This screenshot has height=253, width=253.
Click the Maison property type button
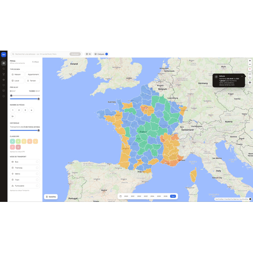(x=17, y=74)
